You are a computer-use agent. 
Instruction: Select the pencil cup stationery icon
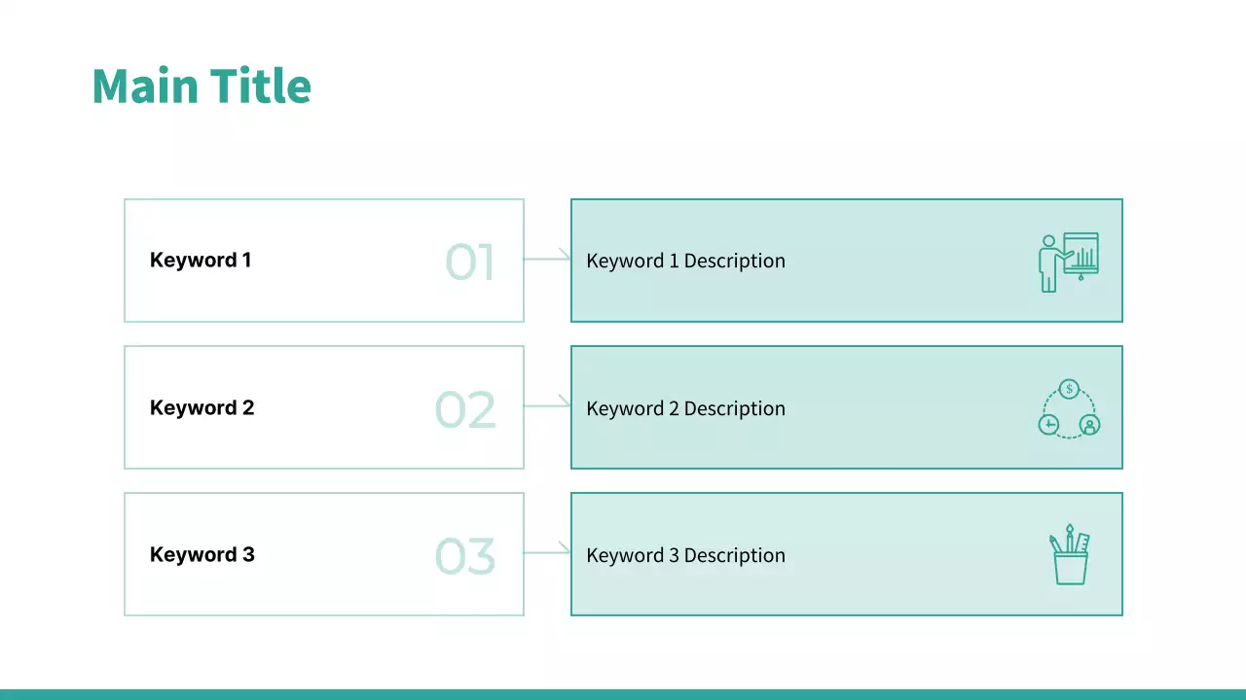(x=1069, y=554)
